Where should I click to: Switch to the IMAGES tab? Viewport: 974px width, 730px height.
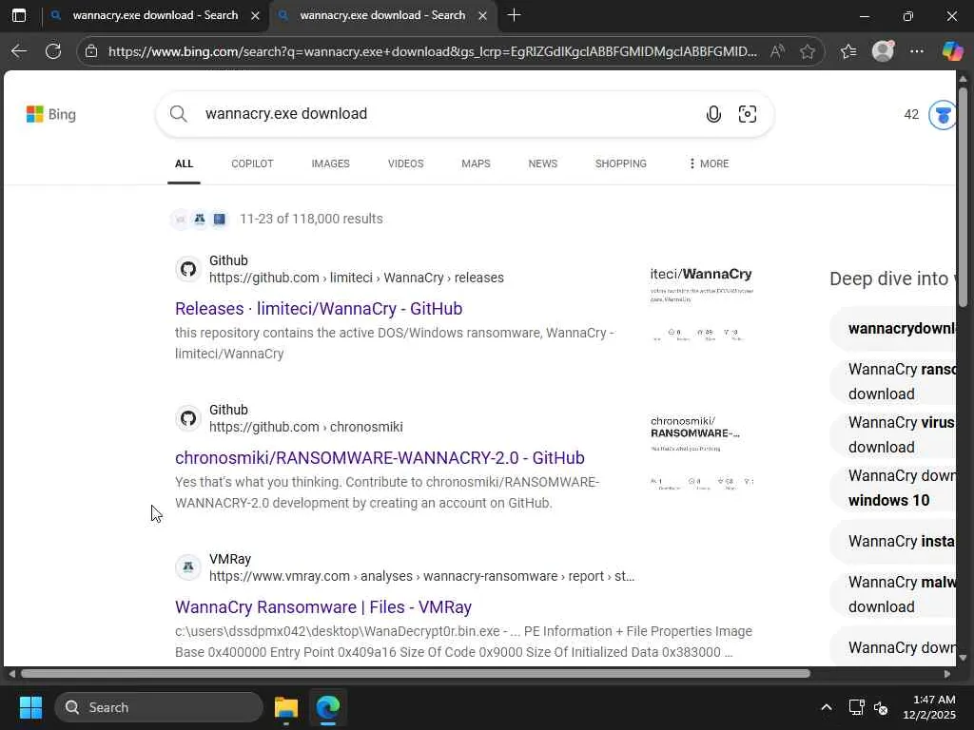(330, 163)
